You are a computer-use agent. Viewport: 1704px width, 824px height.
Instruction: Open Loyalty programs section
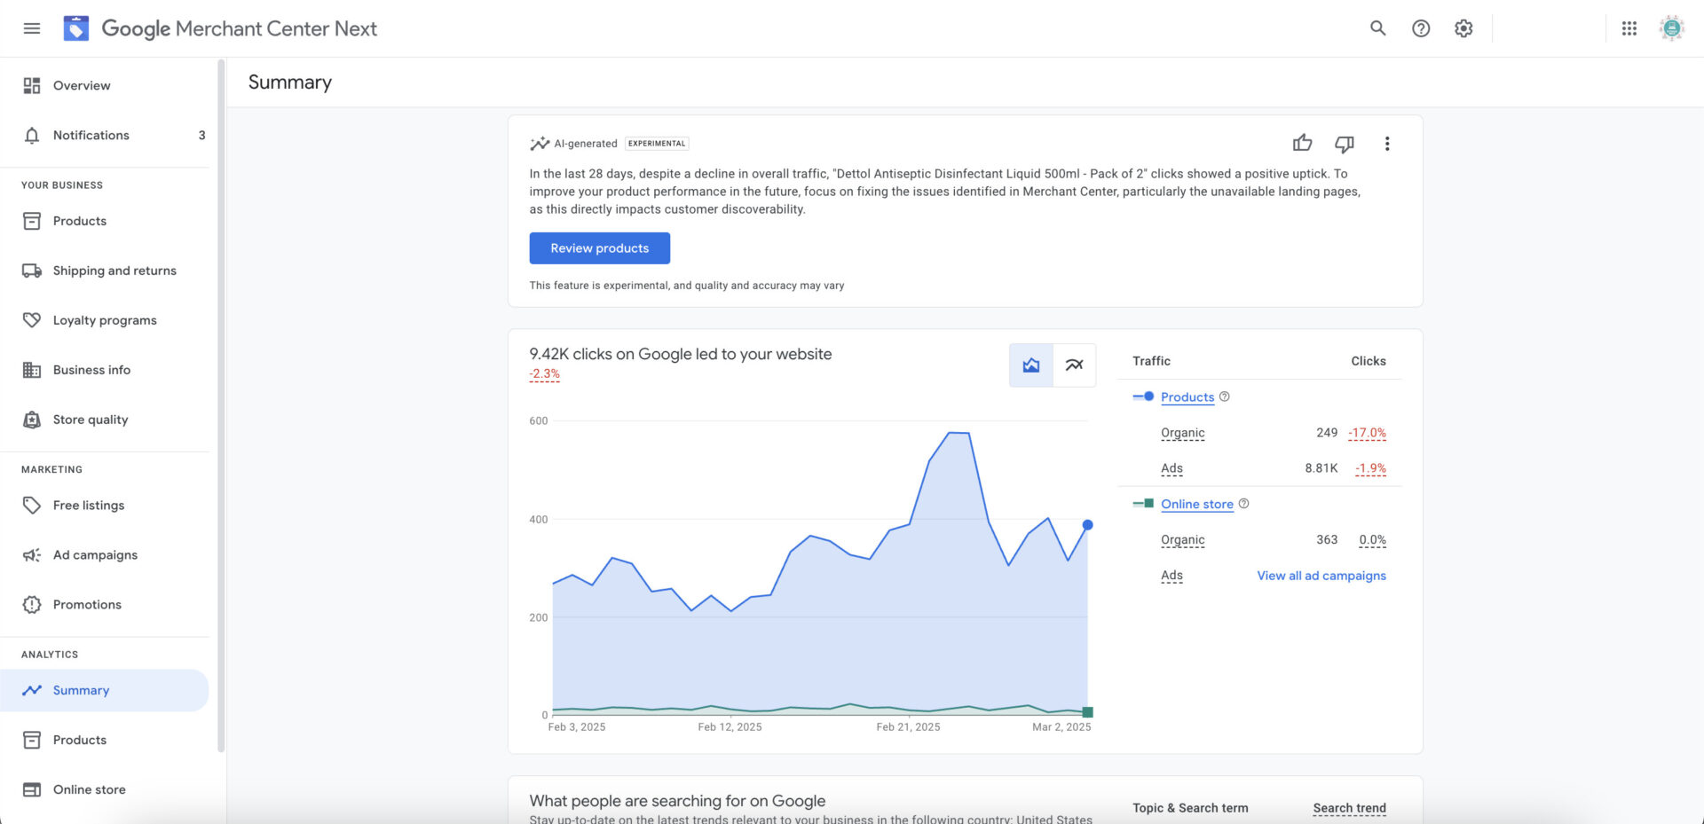105,320
